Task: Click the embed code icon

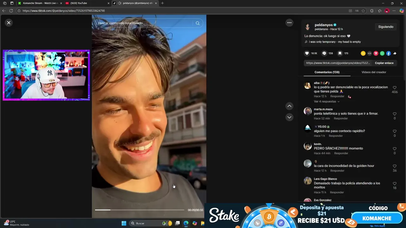Action: pos(370,54)
